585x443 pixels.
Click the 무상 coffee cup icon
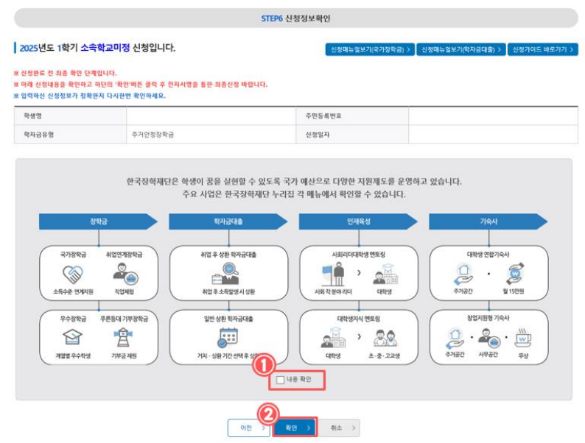pyautogui.click(x=523, y=338)
